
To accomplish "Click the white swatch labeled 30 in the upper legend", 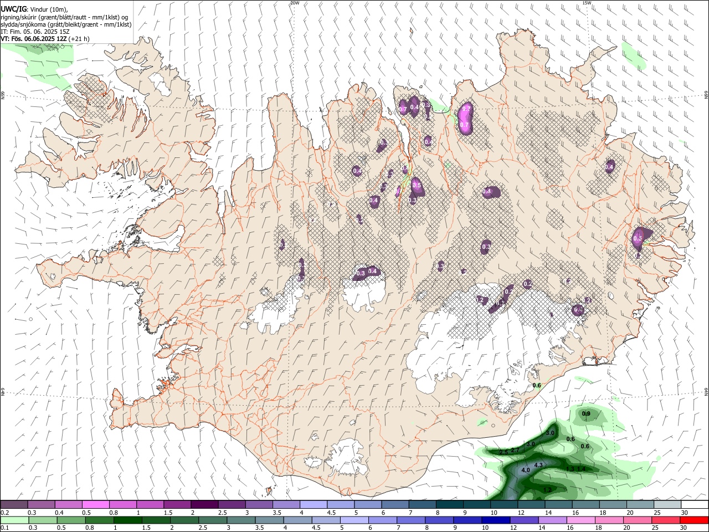I will pos(694,504).
